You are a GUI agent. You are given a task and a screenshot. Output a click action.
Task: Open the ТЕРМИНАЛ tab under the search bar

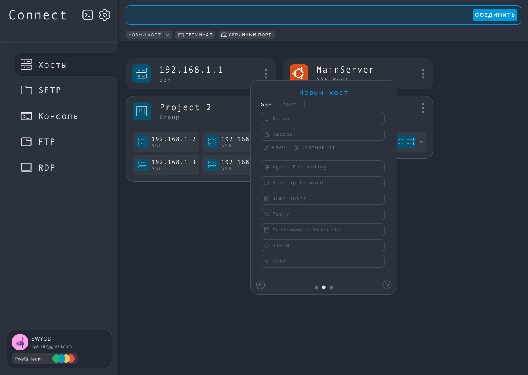(x=195, y=35)
